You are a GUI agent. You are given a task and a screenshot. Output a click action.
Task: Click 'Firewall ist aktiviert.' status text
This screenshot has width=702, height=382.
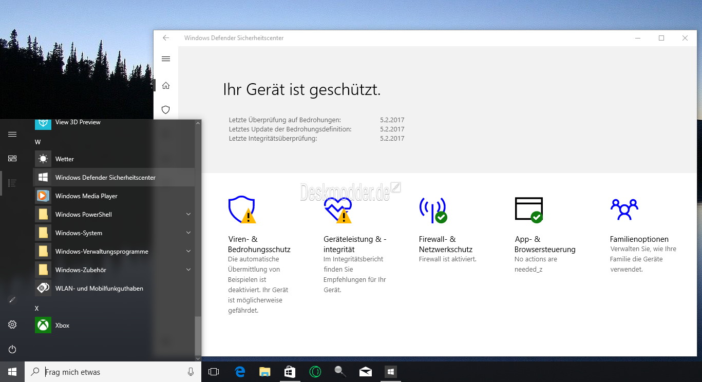click(448, 259)
